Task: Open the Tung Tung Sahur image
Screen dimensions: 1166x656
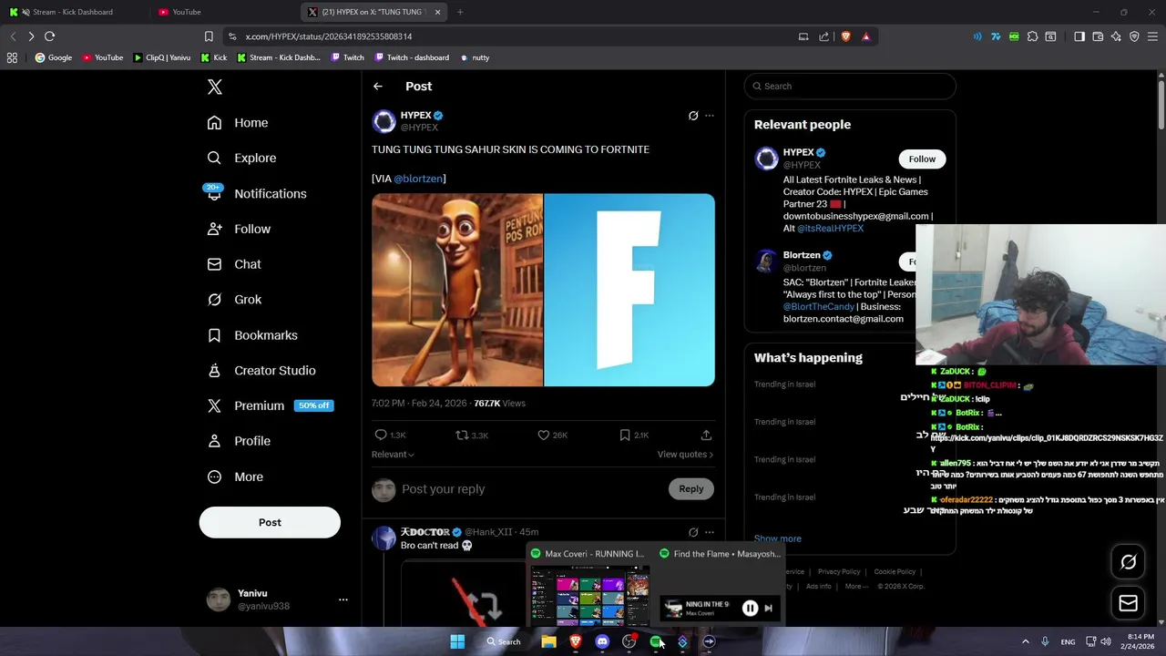Action: pos(457,290)
